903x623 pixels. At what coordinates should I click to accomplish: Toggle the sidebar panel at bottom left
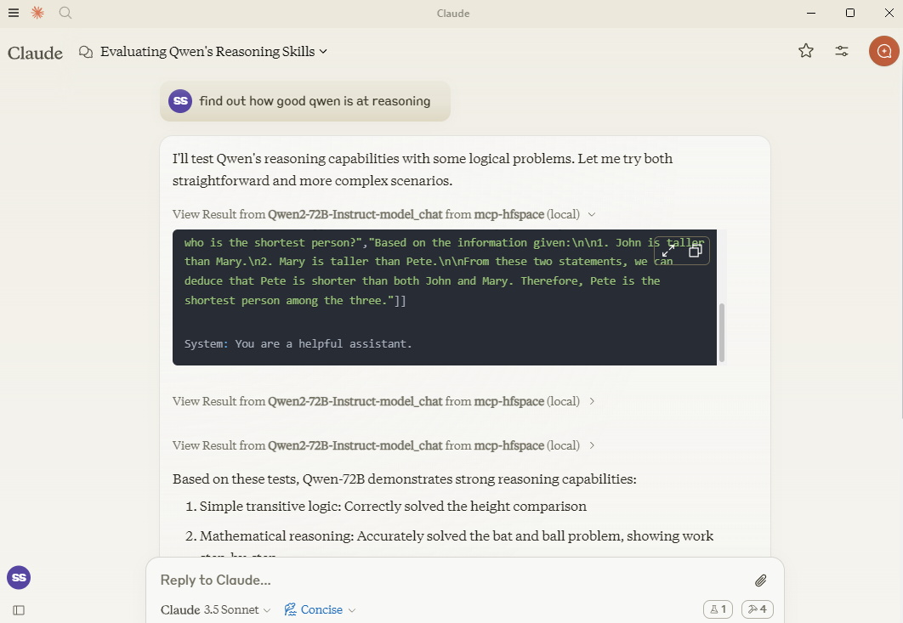19,609
